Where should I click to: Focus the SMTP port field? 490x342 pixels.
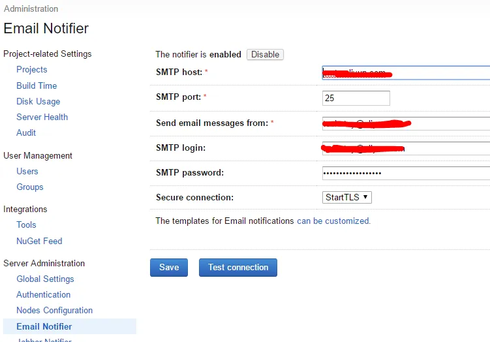356,98
